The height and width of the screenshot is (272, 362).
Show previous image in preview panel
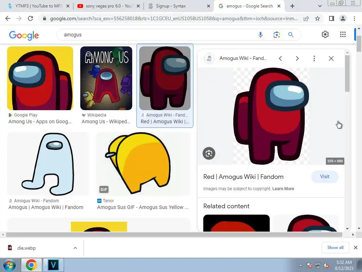click(x=280, y=58)
